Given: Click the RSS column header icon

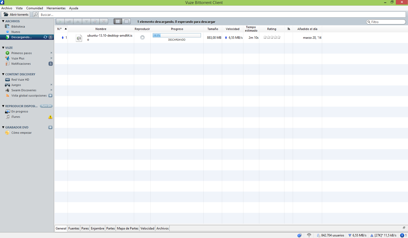Looking at the screenshot, I should pyautogui.click(x=289, y=29).
